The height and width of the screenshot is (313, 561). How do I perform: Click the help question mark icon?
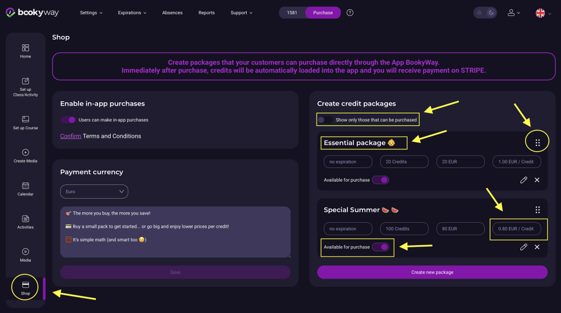[350, 13]
